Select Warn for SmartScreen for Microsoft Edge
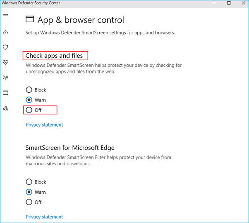 (29, 192)
